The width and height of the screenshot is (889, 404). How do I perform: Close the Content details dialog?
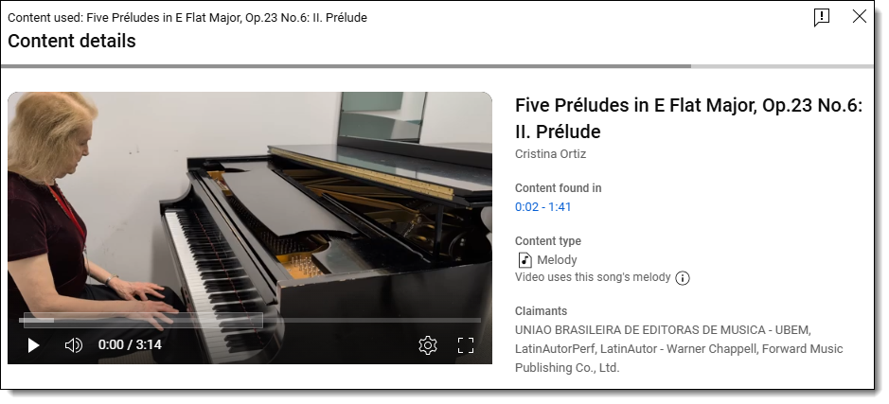(x=860, y=16)
